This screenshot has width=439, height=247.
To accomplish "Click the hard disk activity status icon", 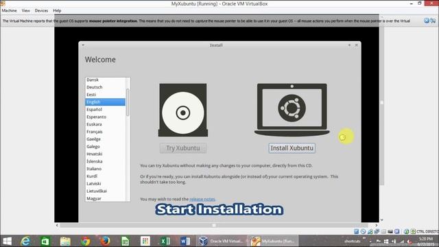I will 357,231.
